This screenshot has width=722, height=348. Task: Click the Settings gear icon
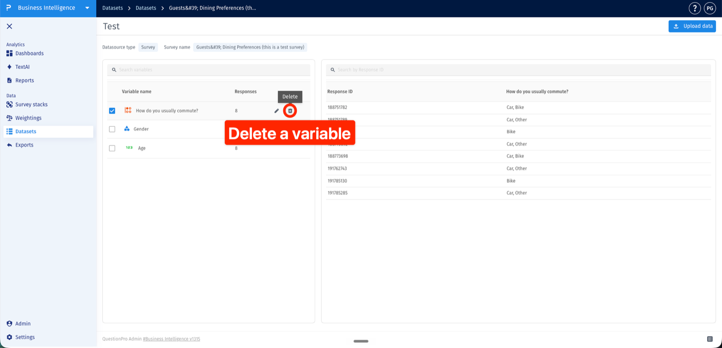pyautogui.click(x=9, y=337)
